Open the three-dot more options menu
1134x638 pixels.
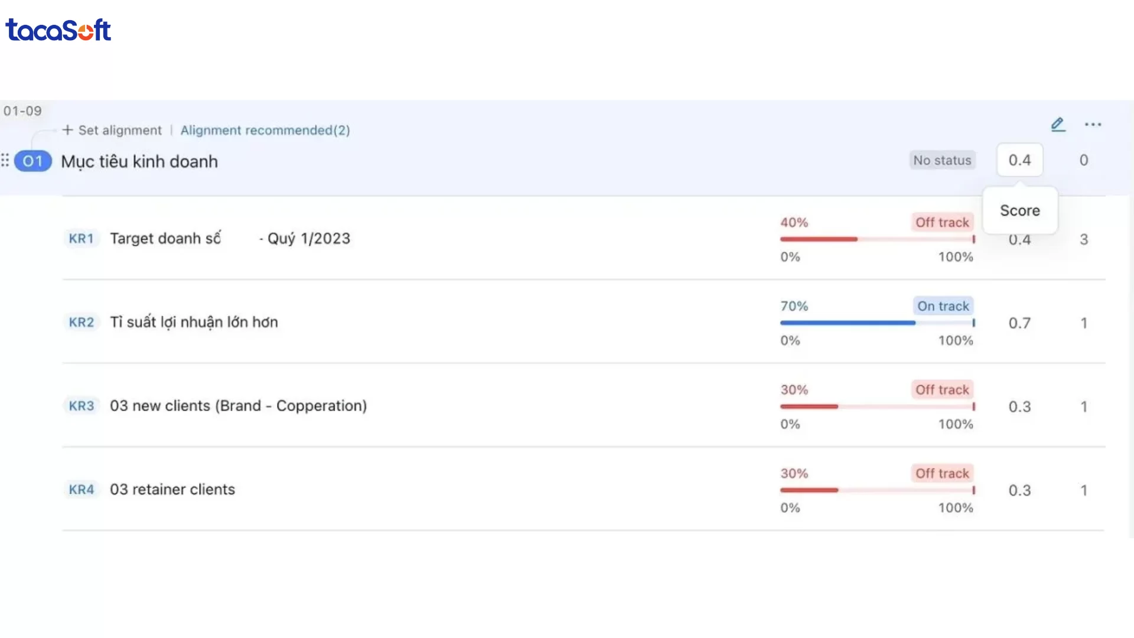(1093, 125)
